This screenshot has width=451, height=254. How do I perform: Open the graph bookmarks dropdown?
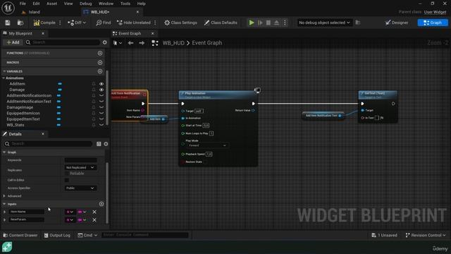coord(118,43)
